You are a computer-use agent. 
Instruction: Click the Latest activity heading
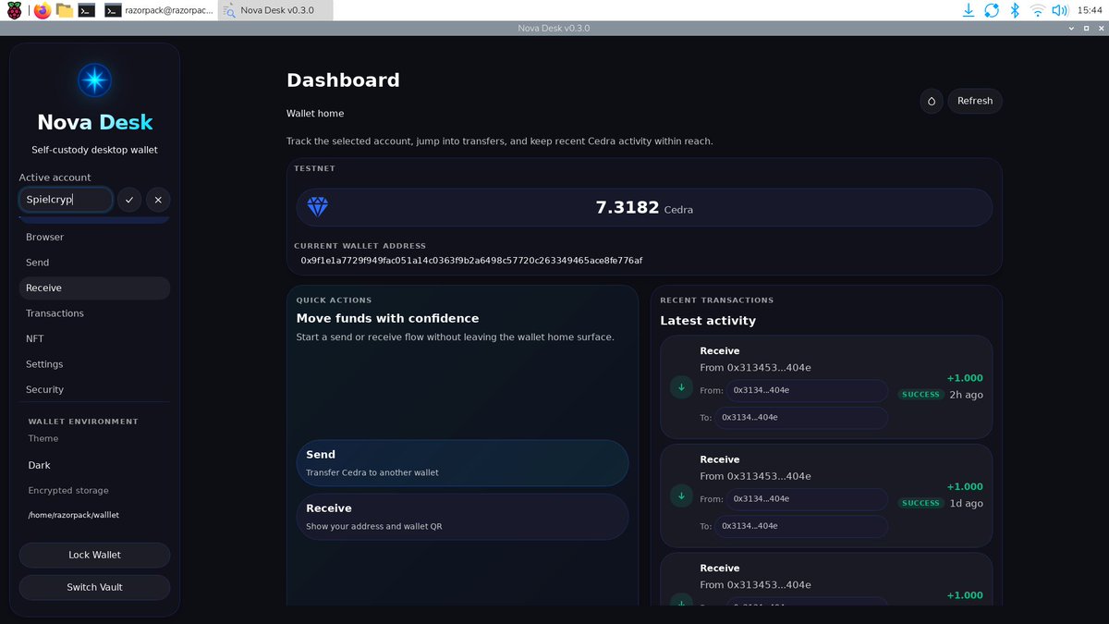[x=708, y=321]
